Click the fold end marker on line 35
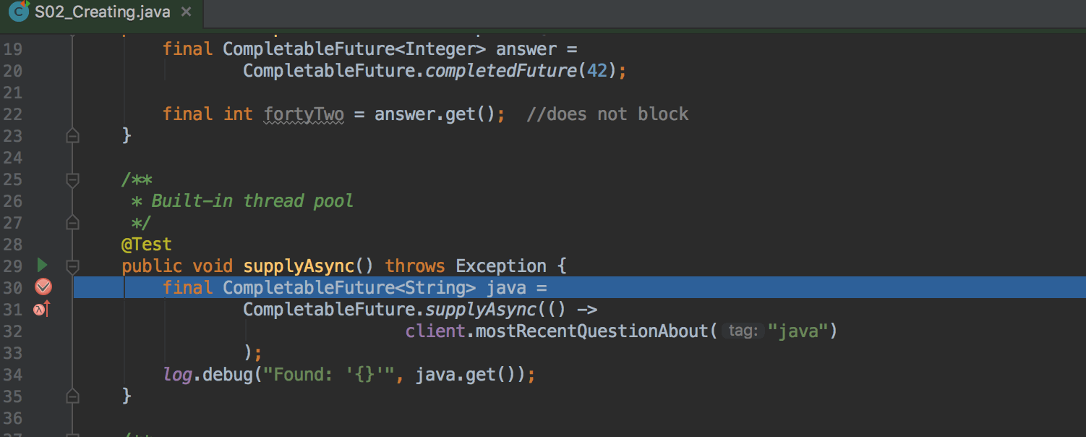The image size is (1086, 437). (72, 396)
